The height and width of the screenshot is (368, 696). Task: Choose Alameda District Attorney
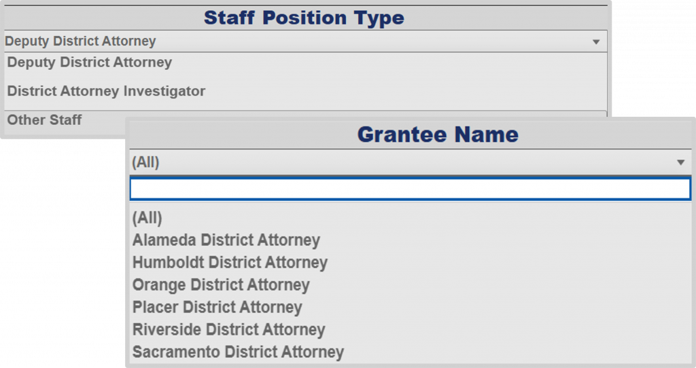226,240
